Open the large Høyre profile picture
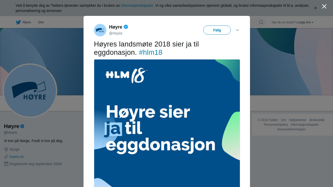The height and width of the screenshot is (187, 333). click(x=30, y=91)
